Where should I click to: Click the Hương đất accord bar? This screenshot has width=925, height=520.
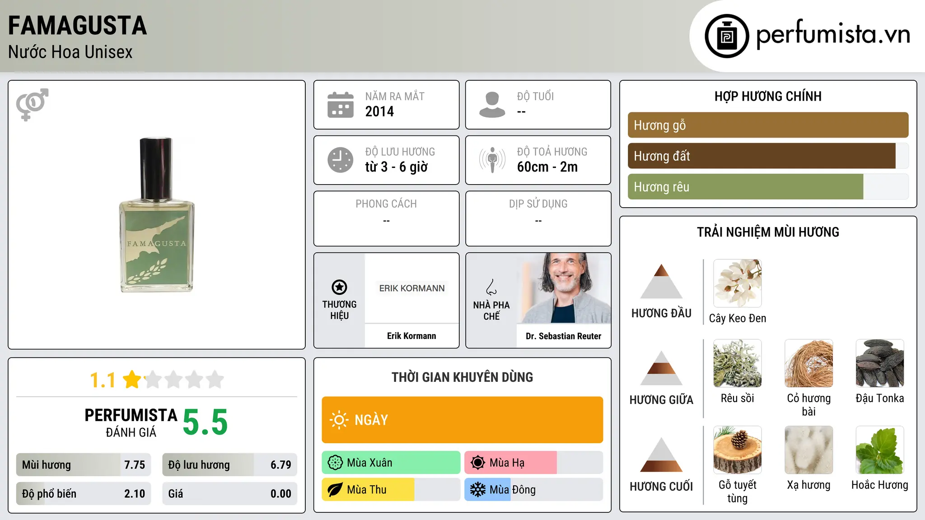[x=768, y=156]
